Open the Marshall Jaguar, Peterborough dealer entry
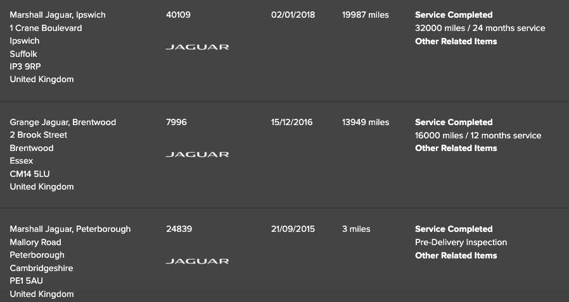This screenshot has width=569, height=302. click(70, 229)
